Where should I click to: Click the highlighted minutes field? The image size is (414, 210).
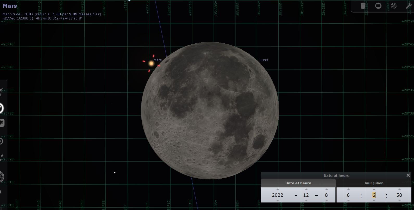coord(374,195)
